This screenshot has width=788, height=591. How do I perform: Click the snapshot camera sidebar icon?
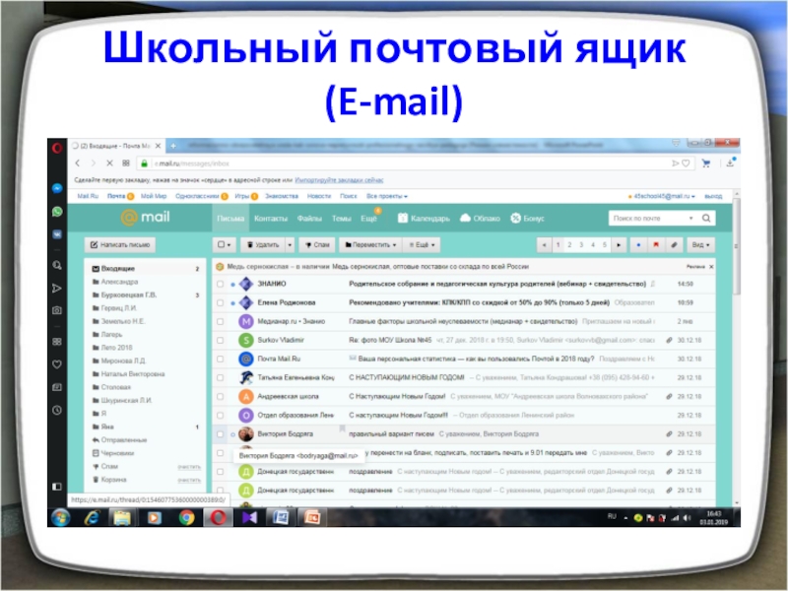point(57,310)
